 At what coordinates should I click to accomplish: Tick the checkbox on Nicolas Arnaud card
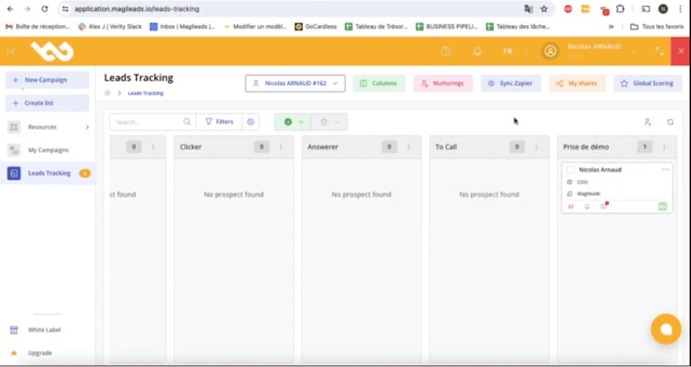coord(570,170)
